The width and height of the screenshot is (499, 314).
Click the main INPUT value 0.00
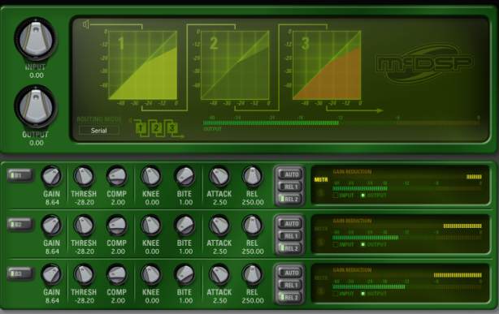click(37, 75)
